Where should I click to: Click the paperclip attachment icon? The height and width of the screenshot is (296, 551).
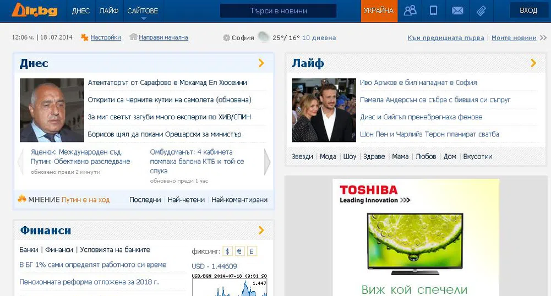coord(481,10)
